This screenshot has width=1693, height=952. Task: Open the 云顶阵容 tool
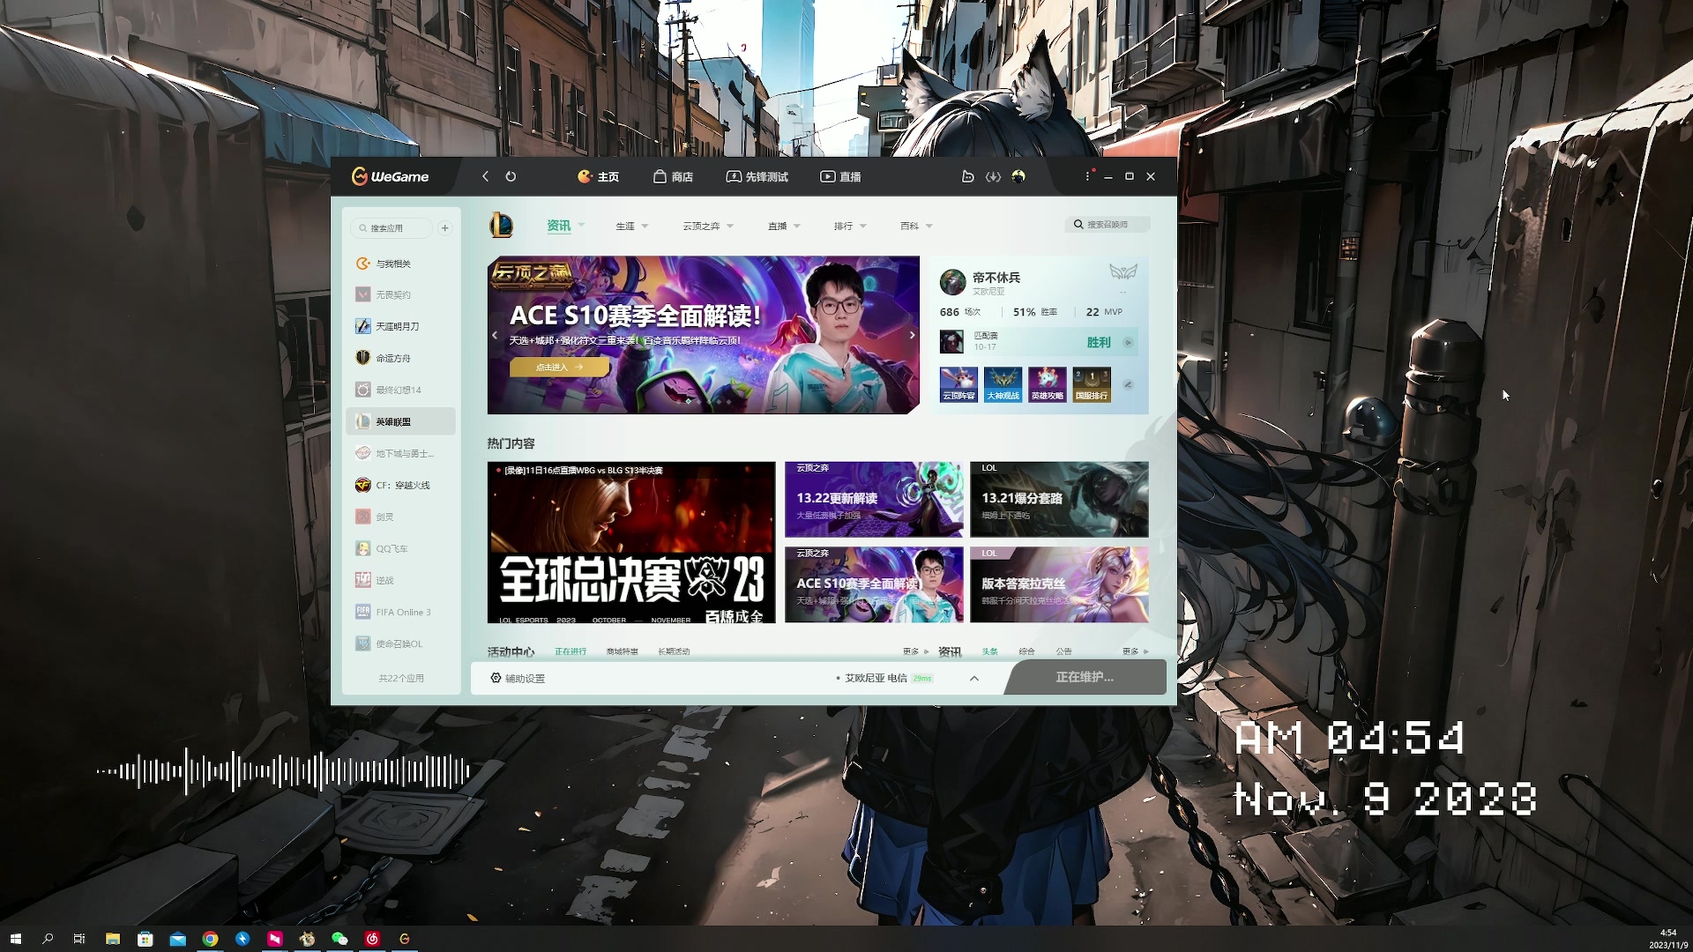958,384
